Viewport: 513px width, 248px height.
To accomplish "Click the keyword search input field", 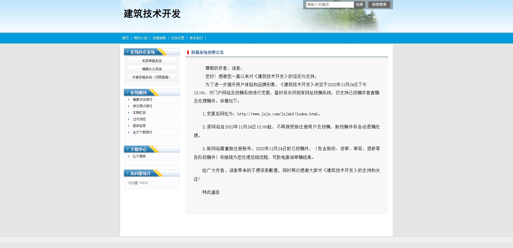I will click(330, 5).
